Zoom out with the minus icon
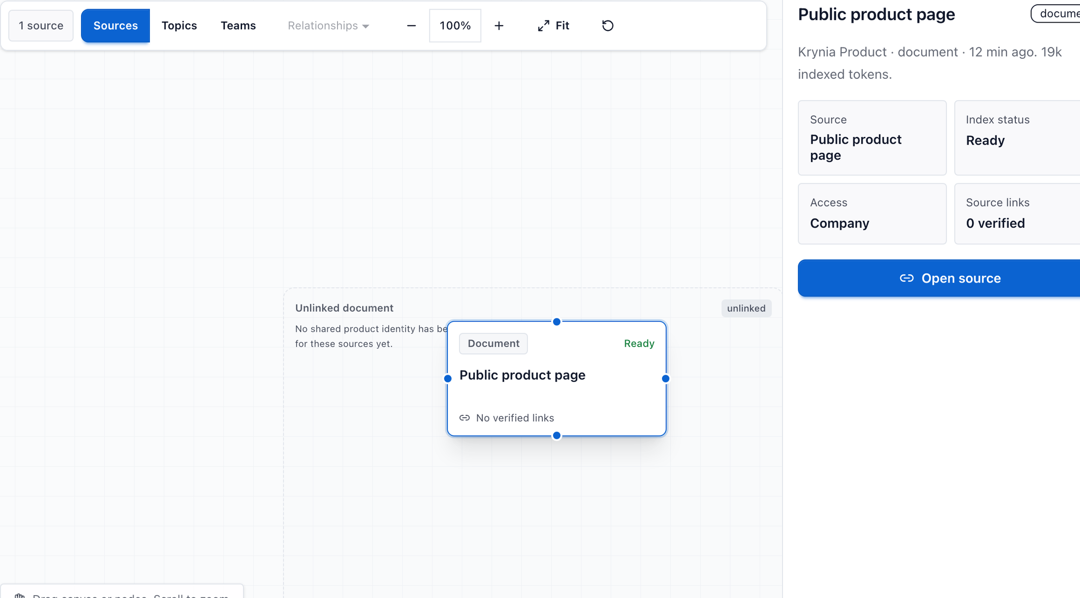This screenshot has width=1080, height=598. point(411,26)
